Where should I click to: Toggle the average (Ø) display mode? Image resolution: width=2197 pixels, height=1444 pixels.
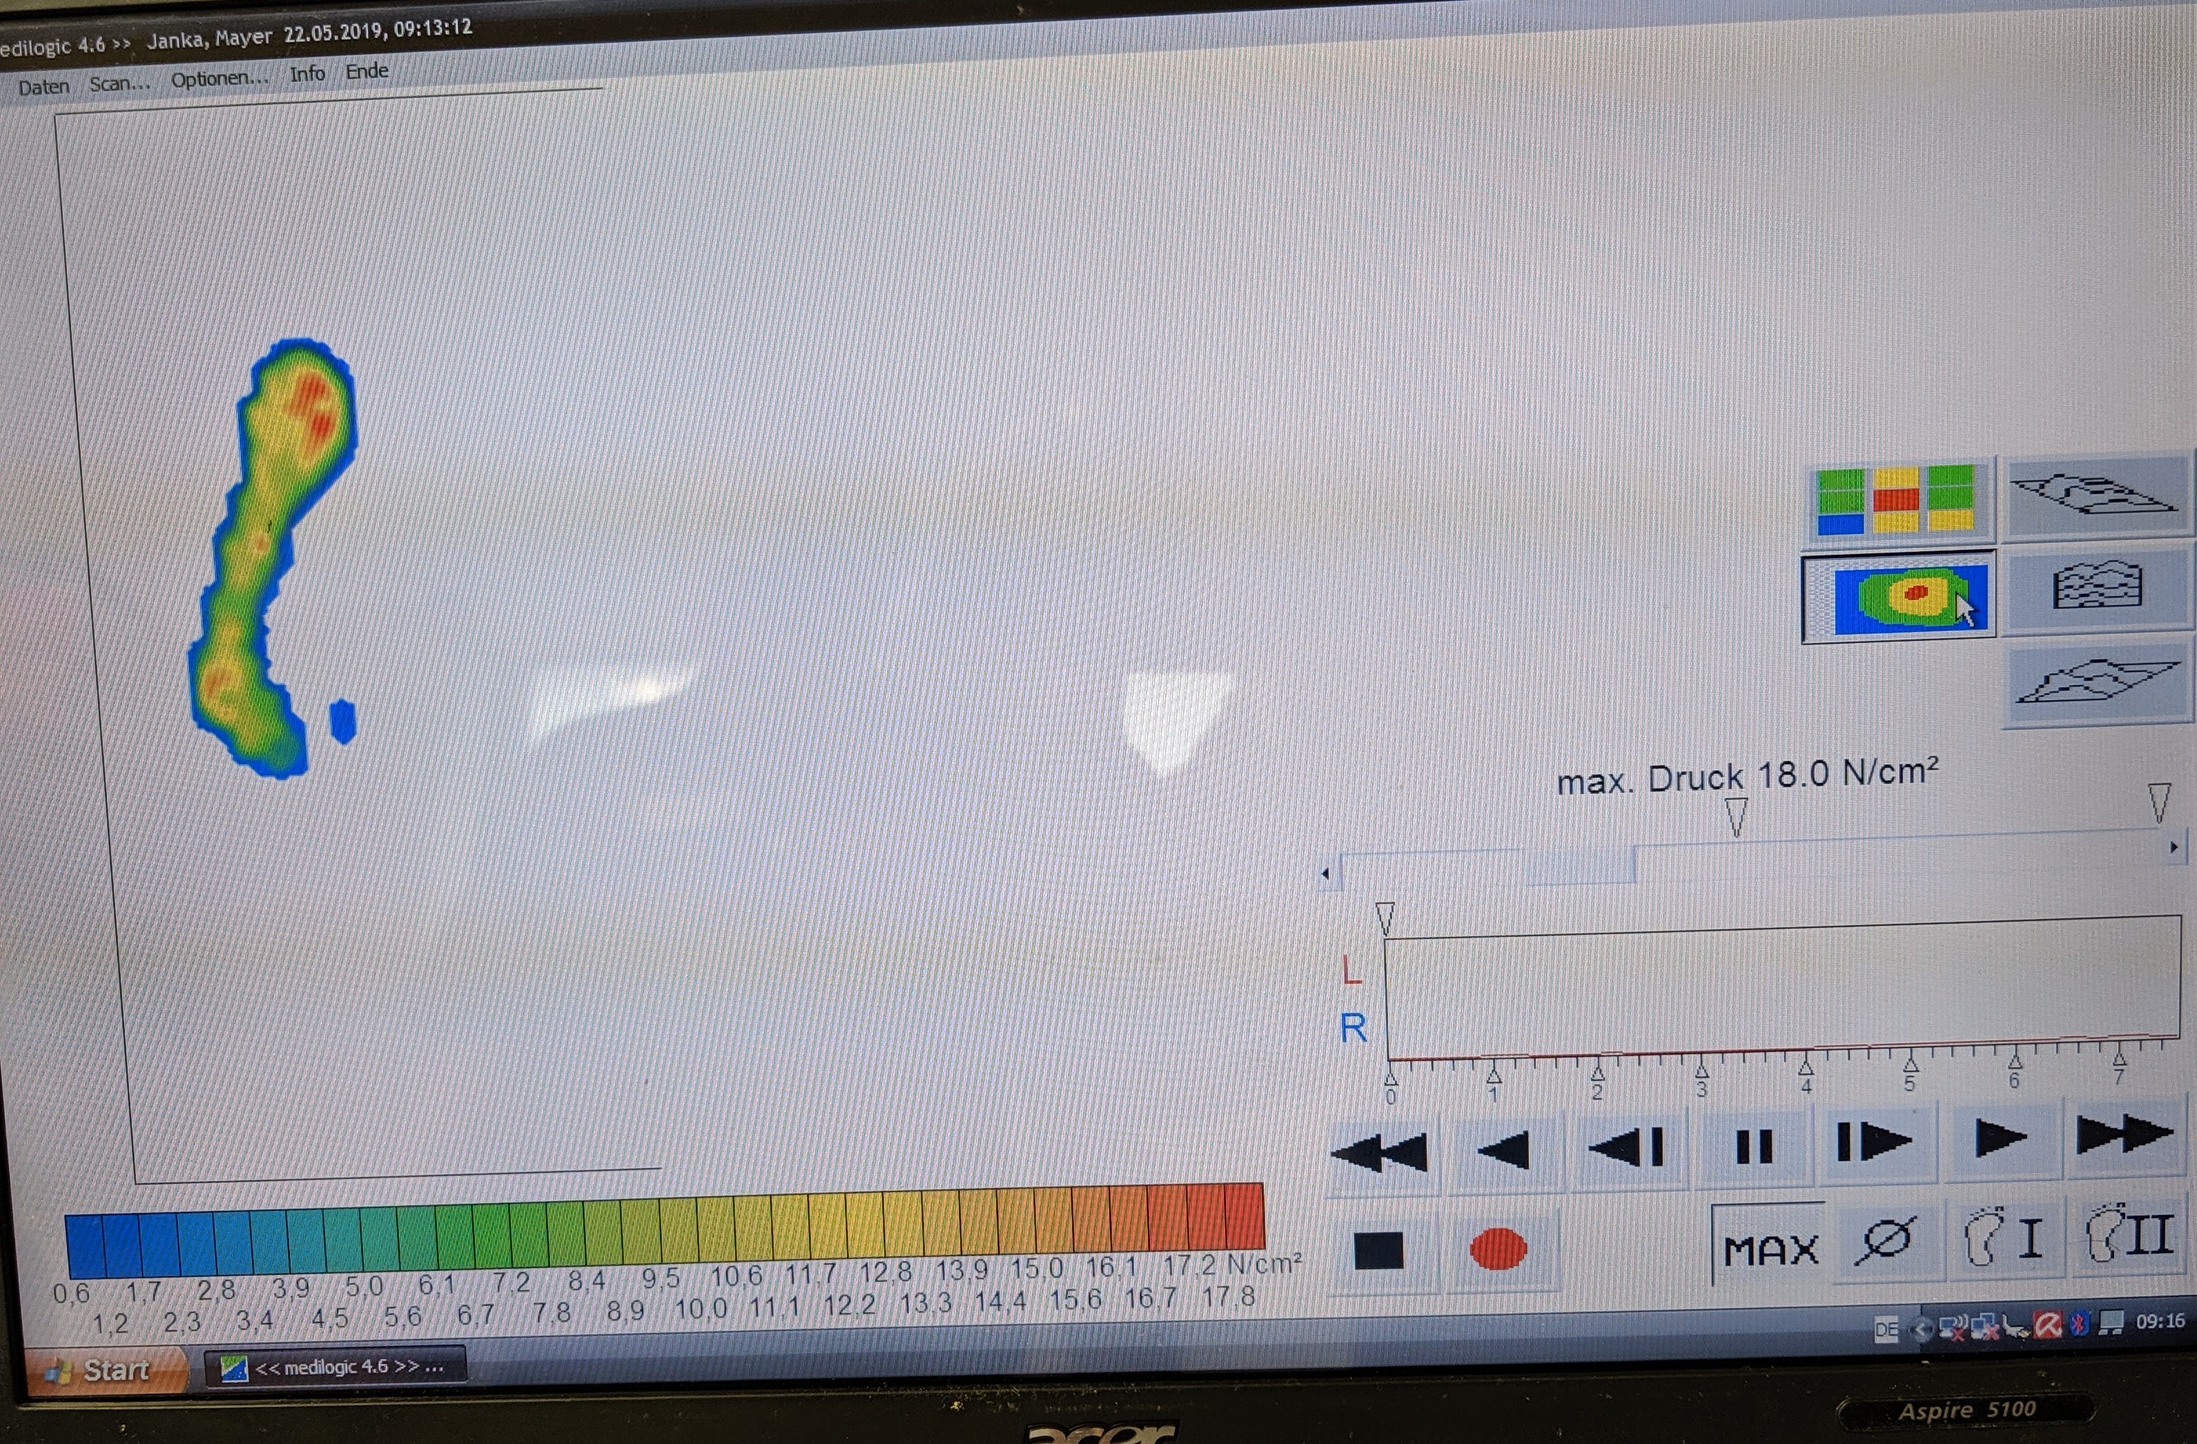(x=1885, y=1241)
